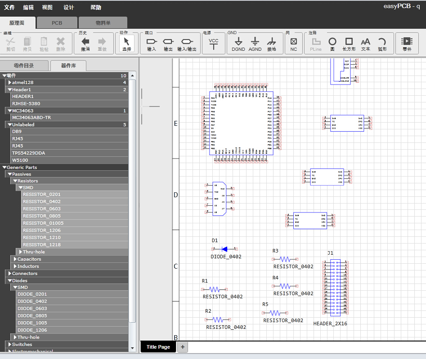Select RJHSE-5380 in the parts tree
The width and height of the screenshot is (426, 359).
point(70,104)
